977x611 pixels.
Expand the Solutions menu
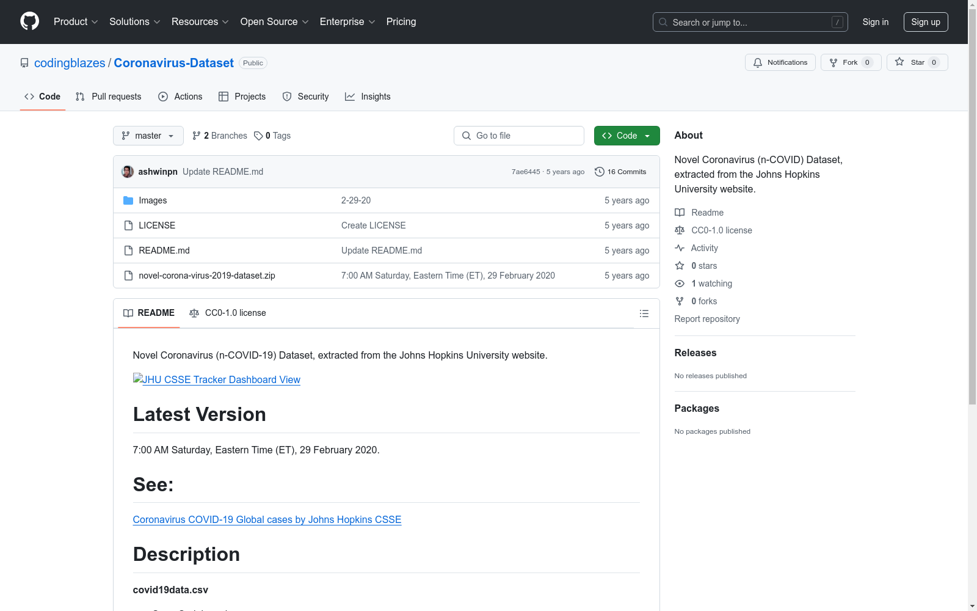click(x=135, y=21)
